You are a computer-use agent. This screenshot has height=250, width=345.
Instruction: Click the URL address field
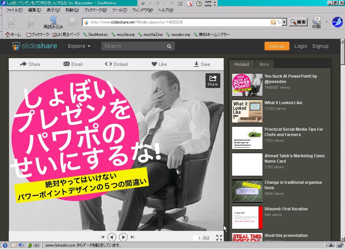pyautogui.click(x=179, y=22)
